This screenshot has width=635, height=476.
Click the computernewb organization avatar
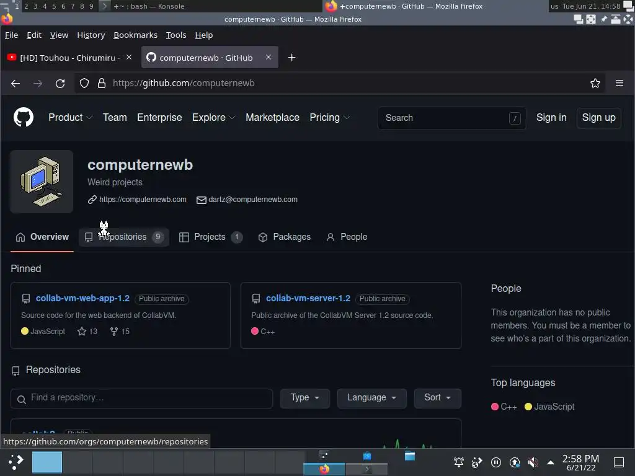click(42, 182)
